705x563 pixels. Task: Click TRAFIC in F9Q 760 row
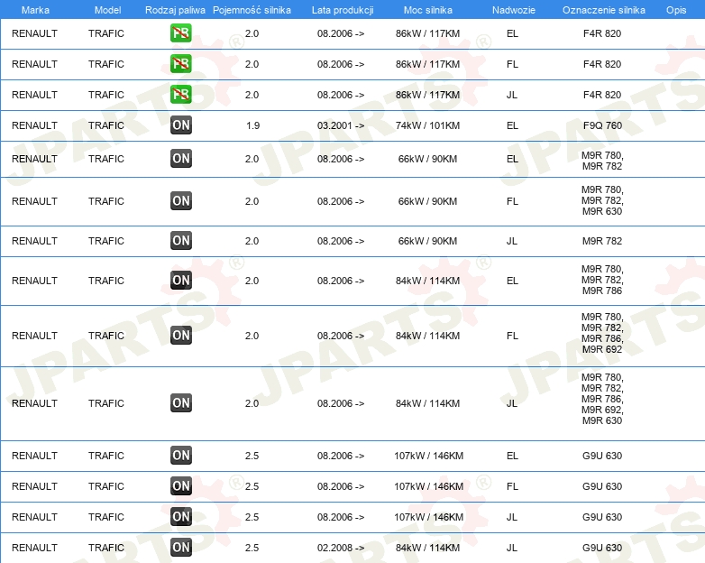coord(106,125)
